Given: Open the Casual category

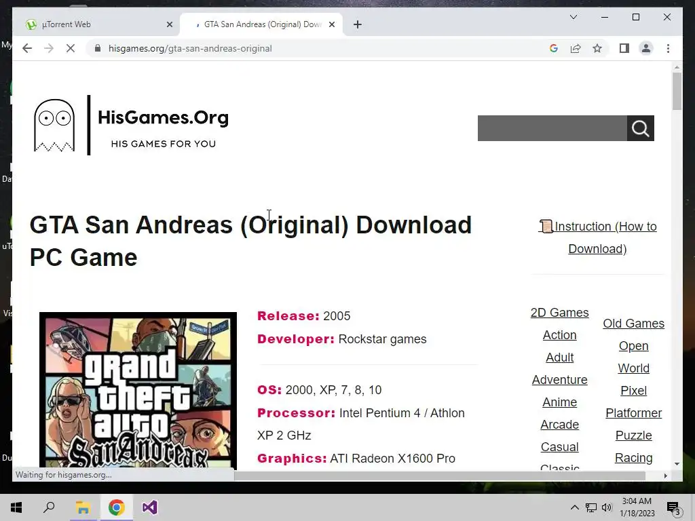Looking at the screenshot, I should click(560, 447).
